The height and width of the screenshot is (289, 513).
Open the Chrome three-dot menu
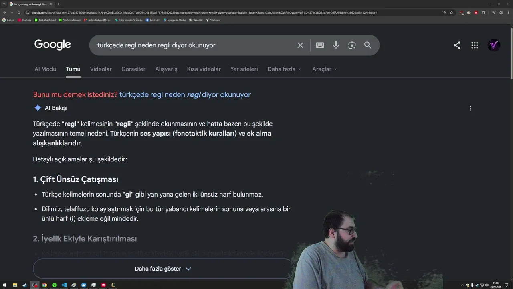[508, 12]
